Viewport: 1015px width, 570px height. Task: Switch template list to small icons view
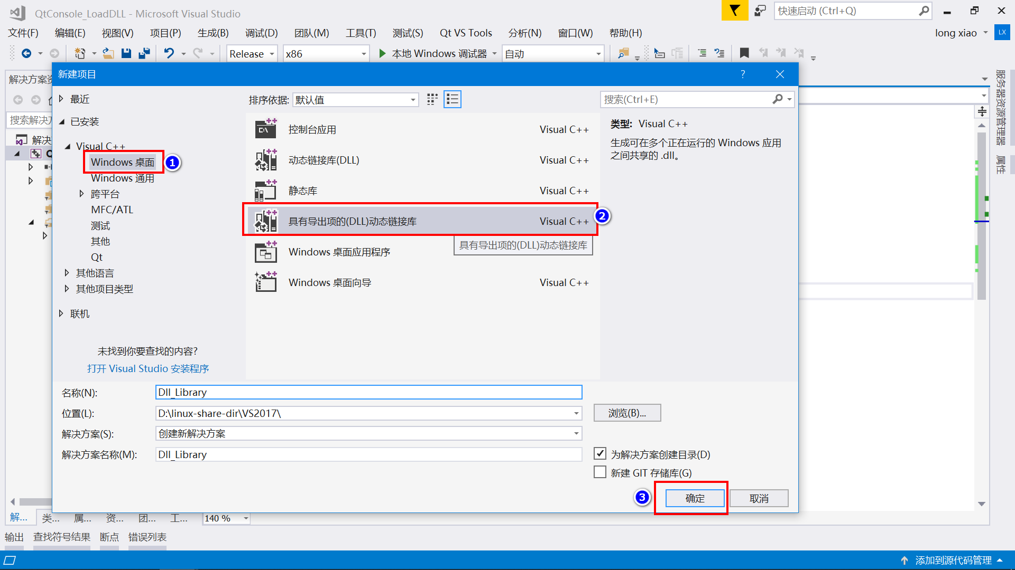[x=432, y=99]
